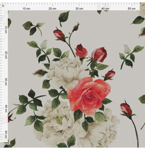Image resolution: width=145 pixels, height=150 pixels.
Task: Click the 50 cm label on top ruler
Action: tap(132, 9)
